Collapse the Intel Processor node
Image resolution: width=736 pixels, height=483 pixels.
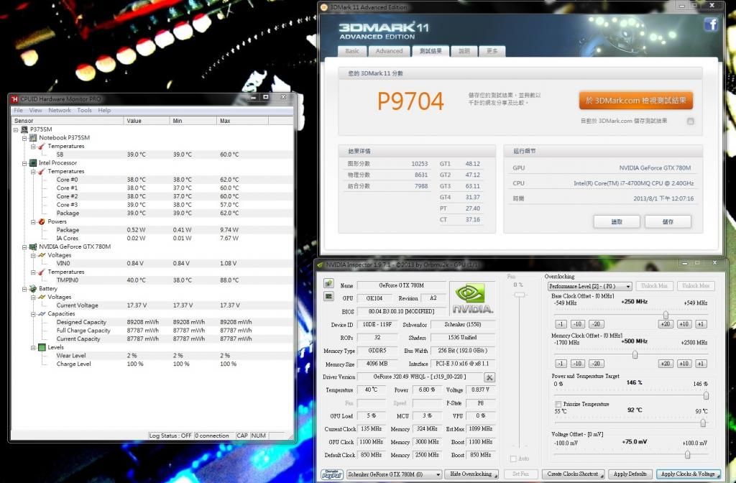(24, 163)
